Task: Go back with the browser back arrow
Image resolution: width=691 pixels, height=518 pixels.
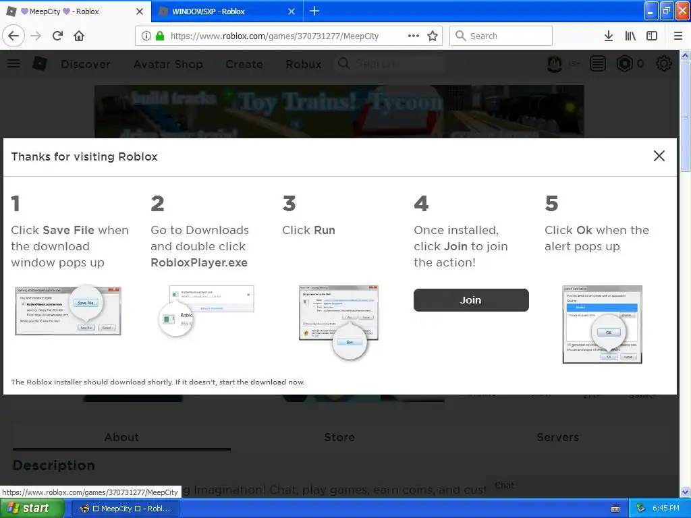Action: (13, 36)
